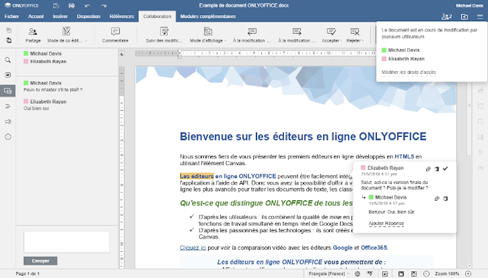The width and height of the screenshot is (488, 278).
Task: Edit Michael Davis's reply with pencil icon
Action: click(x=437, y=198)
